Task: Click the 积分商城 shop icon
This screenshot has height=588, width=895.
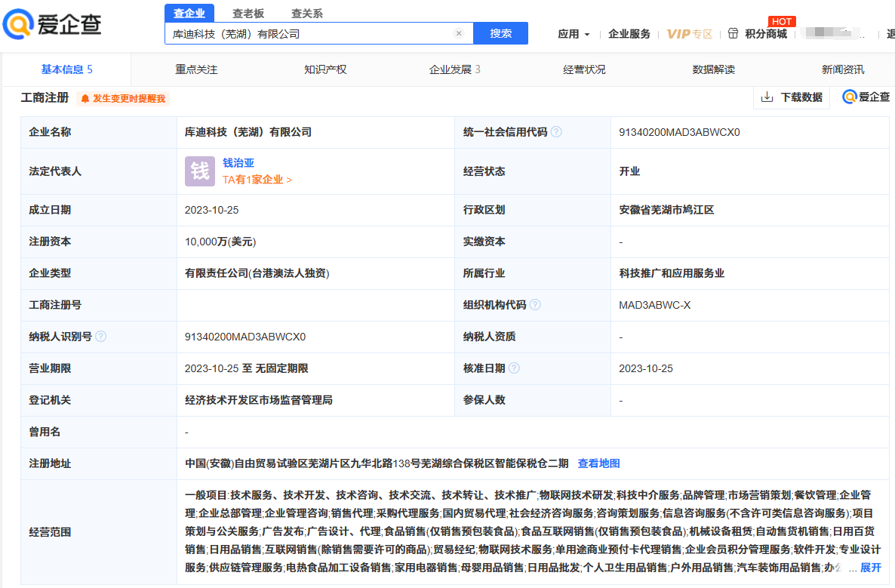Action: [733, 34]
